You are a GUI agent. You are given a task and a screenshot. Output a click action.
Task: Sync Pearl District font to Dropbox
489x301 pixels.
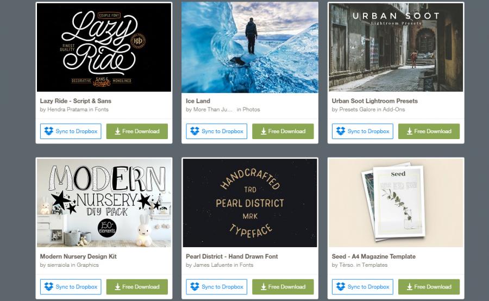point(216,287)
